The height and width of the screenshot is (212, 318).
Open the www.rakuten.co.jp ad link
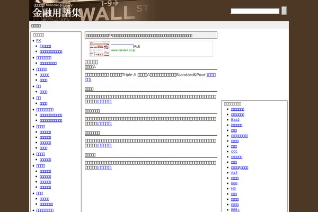click(123, 50)
